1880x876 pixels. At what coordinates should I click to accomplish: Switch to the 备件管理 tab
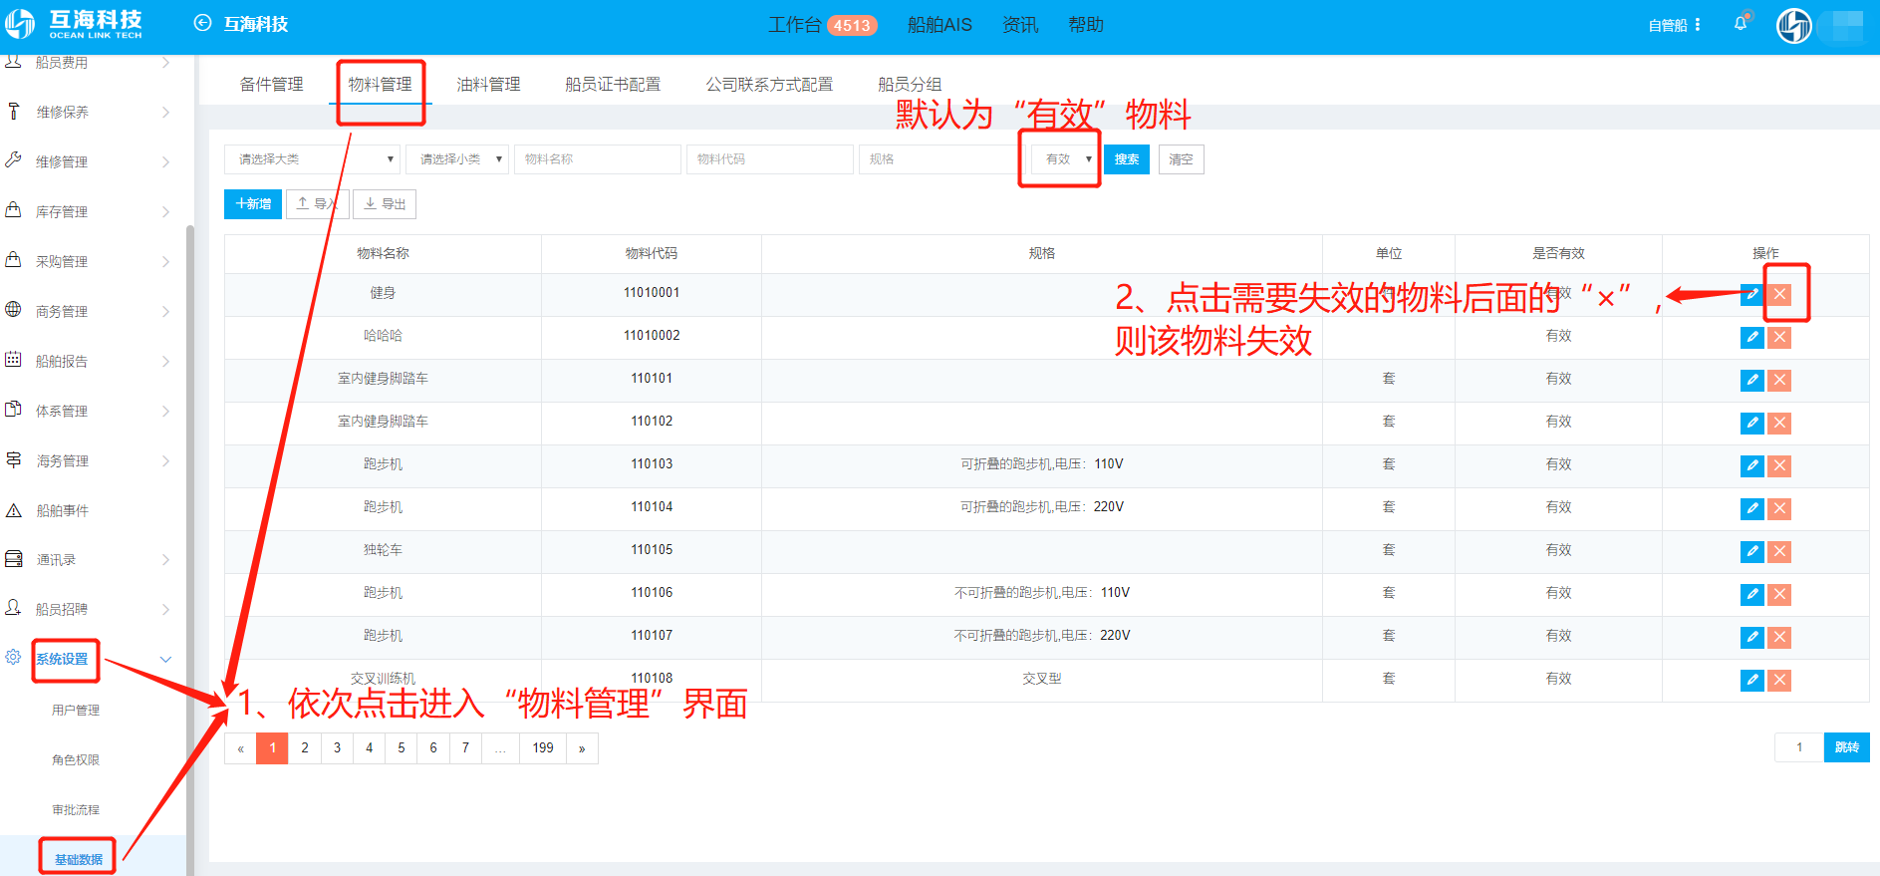coord(272,84)
